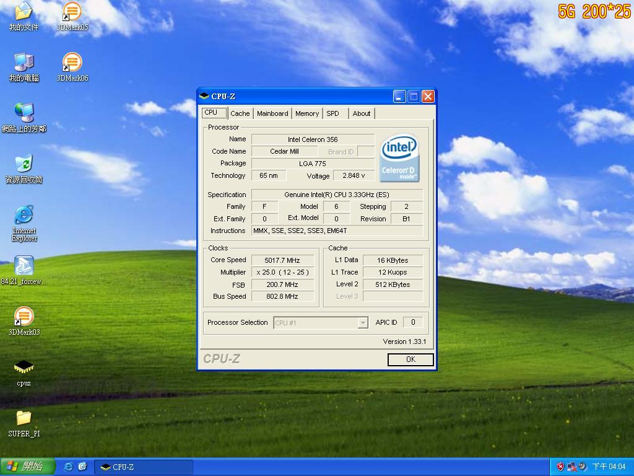Viewport: 634px width, 476px height.
Task: Click the CPU-Z title bar chip icon
Action: pos(204,96)
